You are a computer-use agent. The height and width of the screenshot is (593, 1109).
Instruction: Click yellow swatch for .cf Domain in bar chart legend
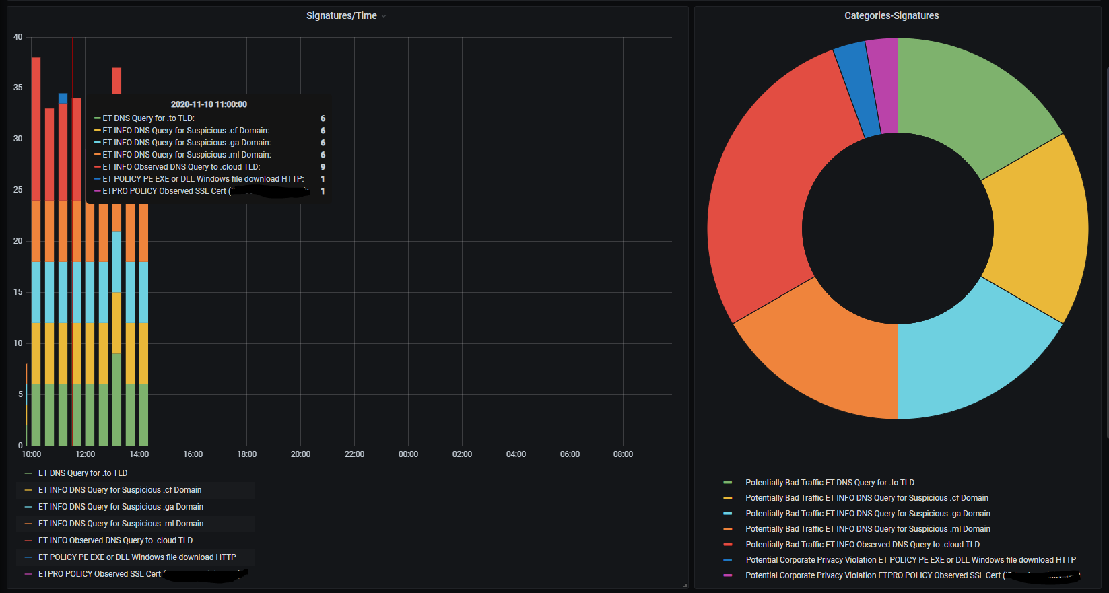28,490
